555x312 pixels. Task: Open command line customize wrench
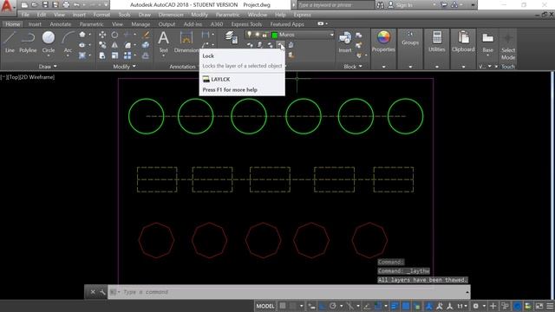click(102, 292)
